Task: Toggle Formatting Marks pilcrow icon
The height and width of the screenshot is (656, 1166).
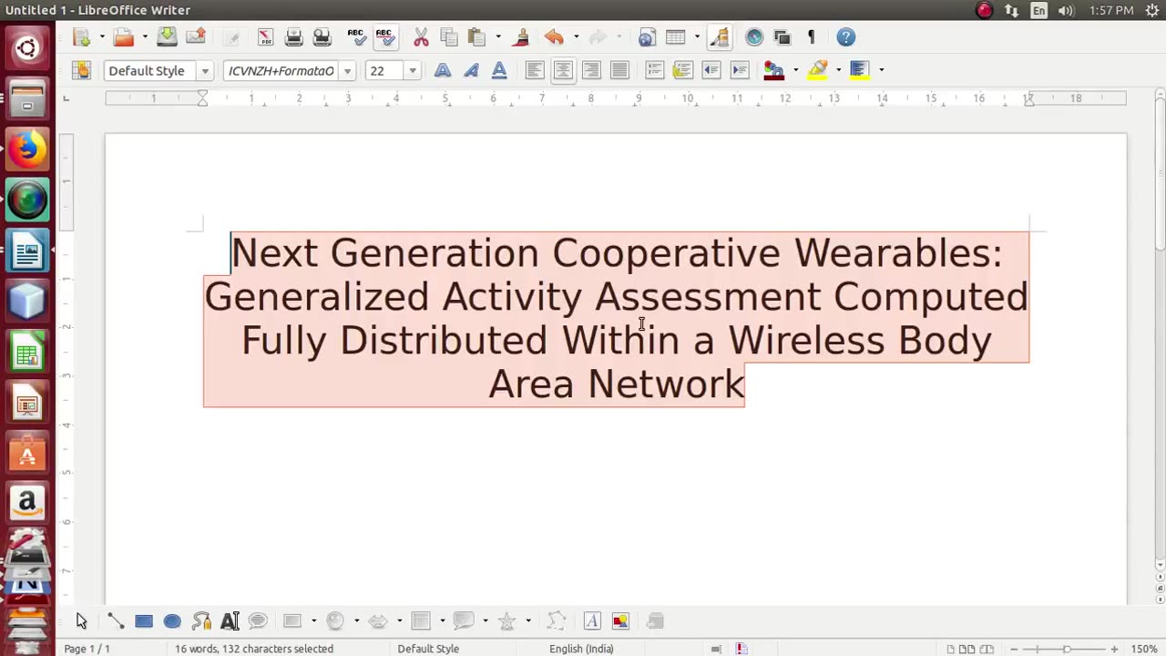Action: tap(811, 37)
